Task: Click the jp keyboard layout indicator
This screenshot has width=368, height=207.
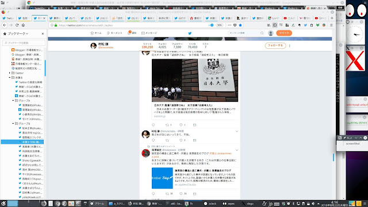Action: click(x=270, y=204)
